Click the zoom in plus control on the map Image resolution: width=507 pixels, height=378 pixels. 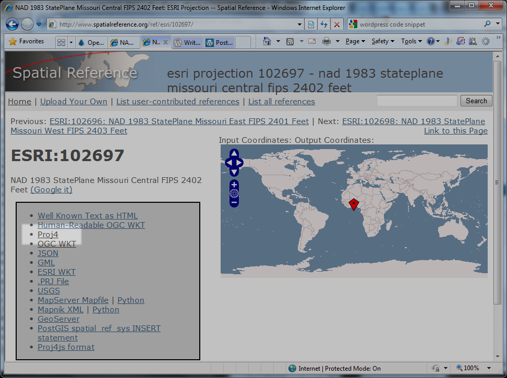pyautogui.click(x=234, y=184)
